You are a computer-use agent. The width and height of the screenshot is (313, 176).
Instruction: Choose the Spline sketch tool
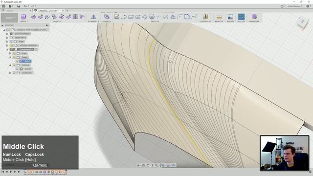(x=194, y=17)
